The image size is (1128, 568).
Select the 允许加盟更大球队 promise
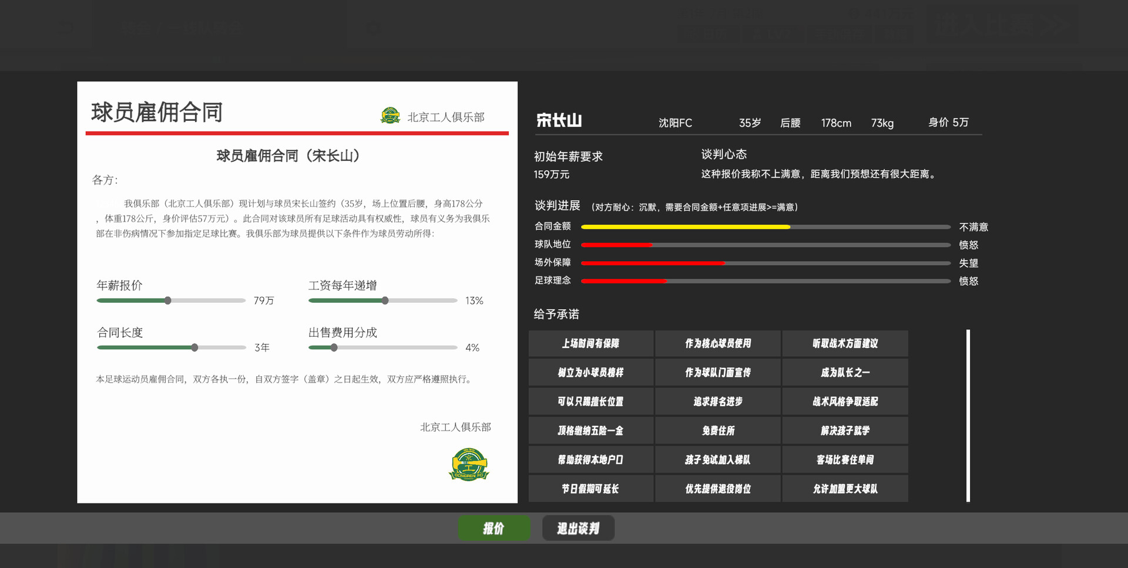(845, 488)
